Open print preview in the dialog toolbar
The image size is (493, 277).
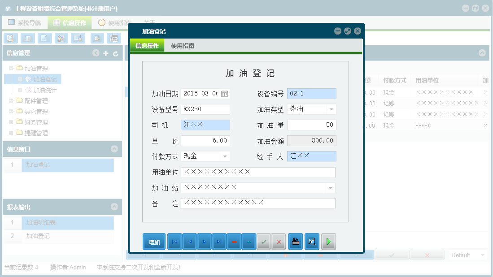tap(312, 241)
